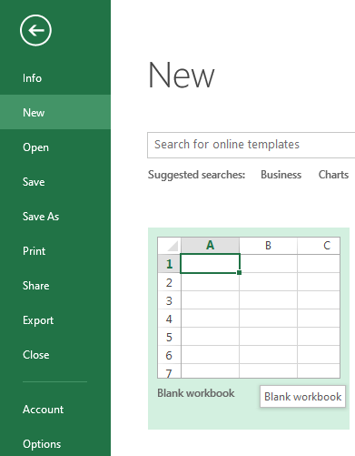The image size is (355, 456).
Task: Open the Save As page
Action: click(x=55, y=217)
